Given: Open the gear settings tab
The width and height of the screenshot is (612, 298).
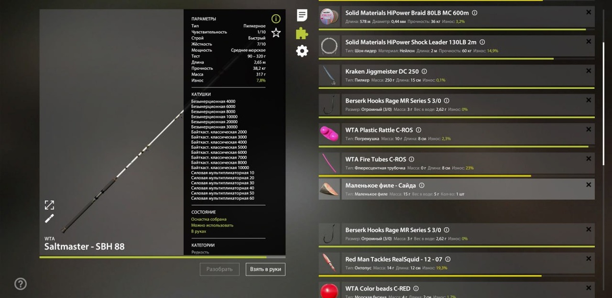Looking at the screenshot, I should pyautogui.click(x=302, y=51).
